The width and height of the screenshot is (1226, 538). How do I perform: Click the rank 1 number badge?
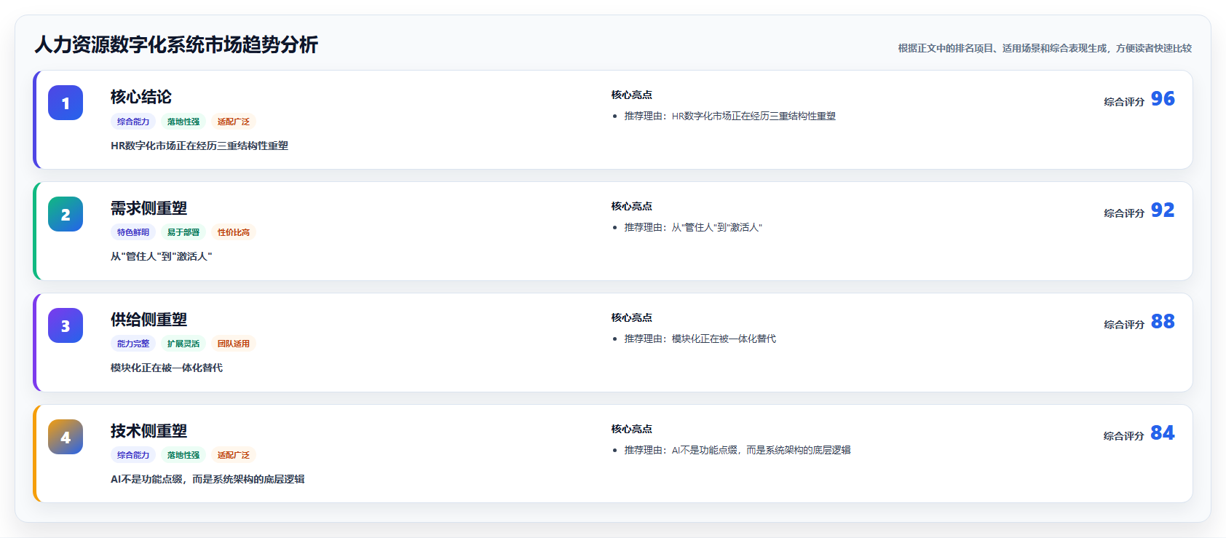pyautogui.click(x=66, y=103)
